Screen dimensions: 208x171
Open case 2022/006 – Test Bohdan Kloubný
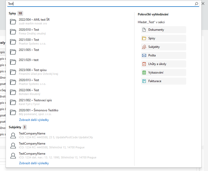tap(29, 90)
